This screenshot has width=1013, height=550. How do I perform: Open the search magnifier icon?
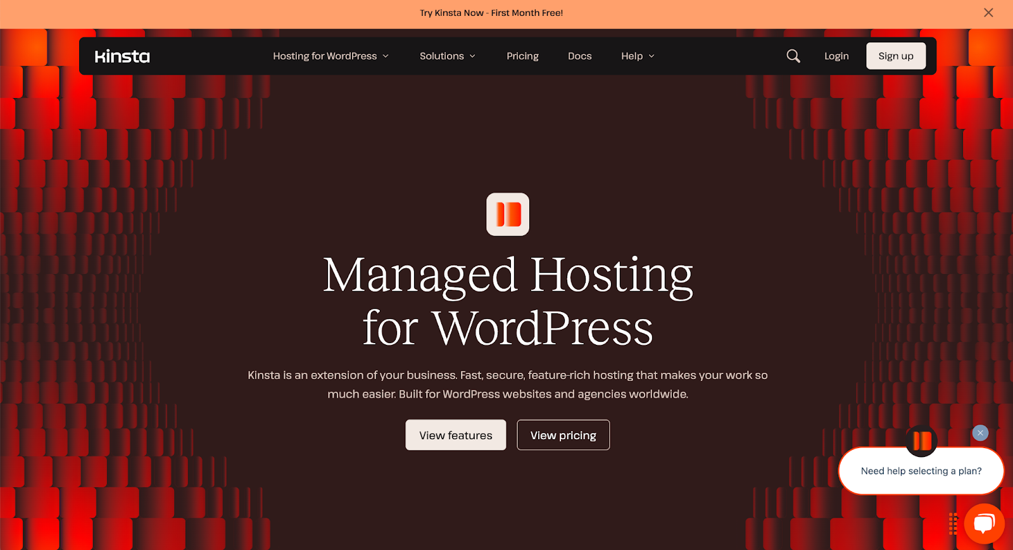tap(793, 56)
